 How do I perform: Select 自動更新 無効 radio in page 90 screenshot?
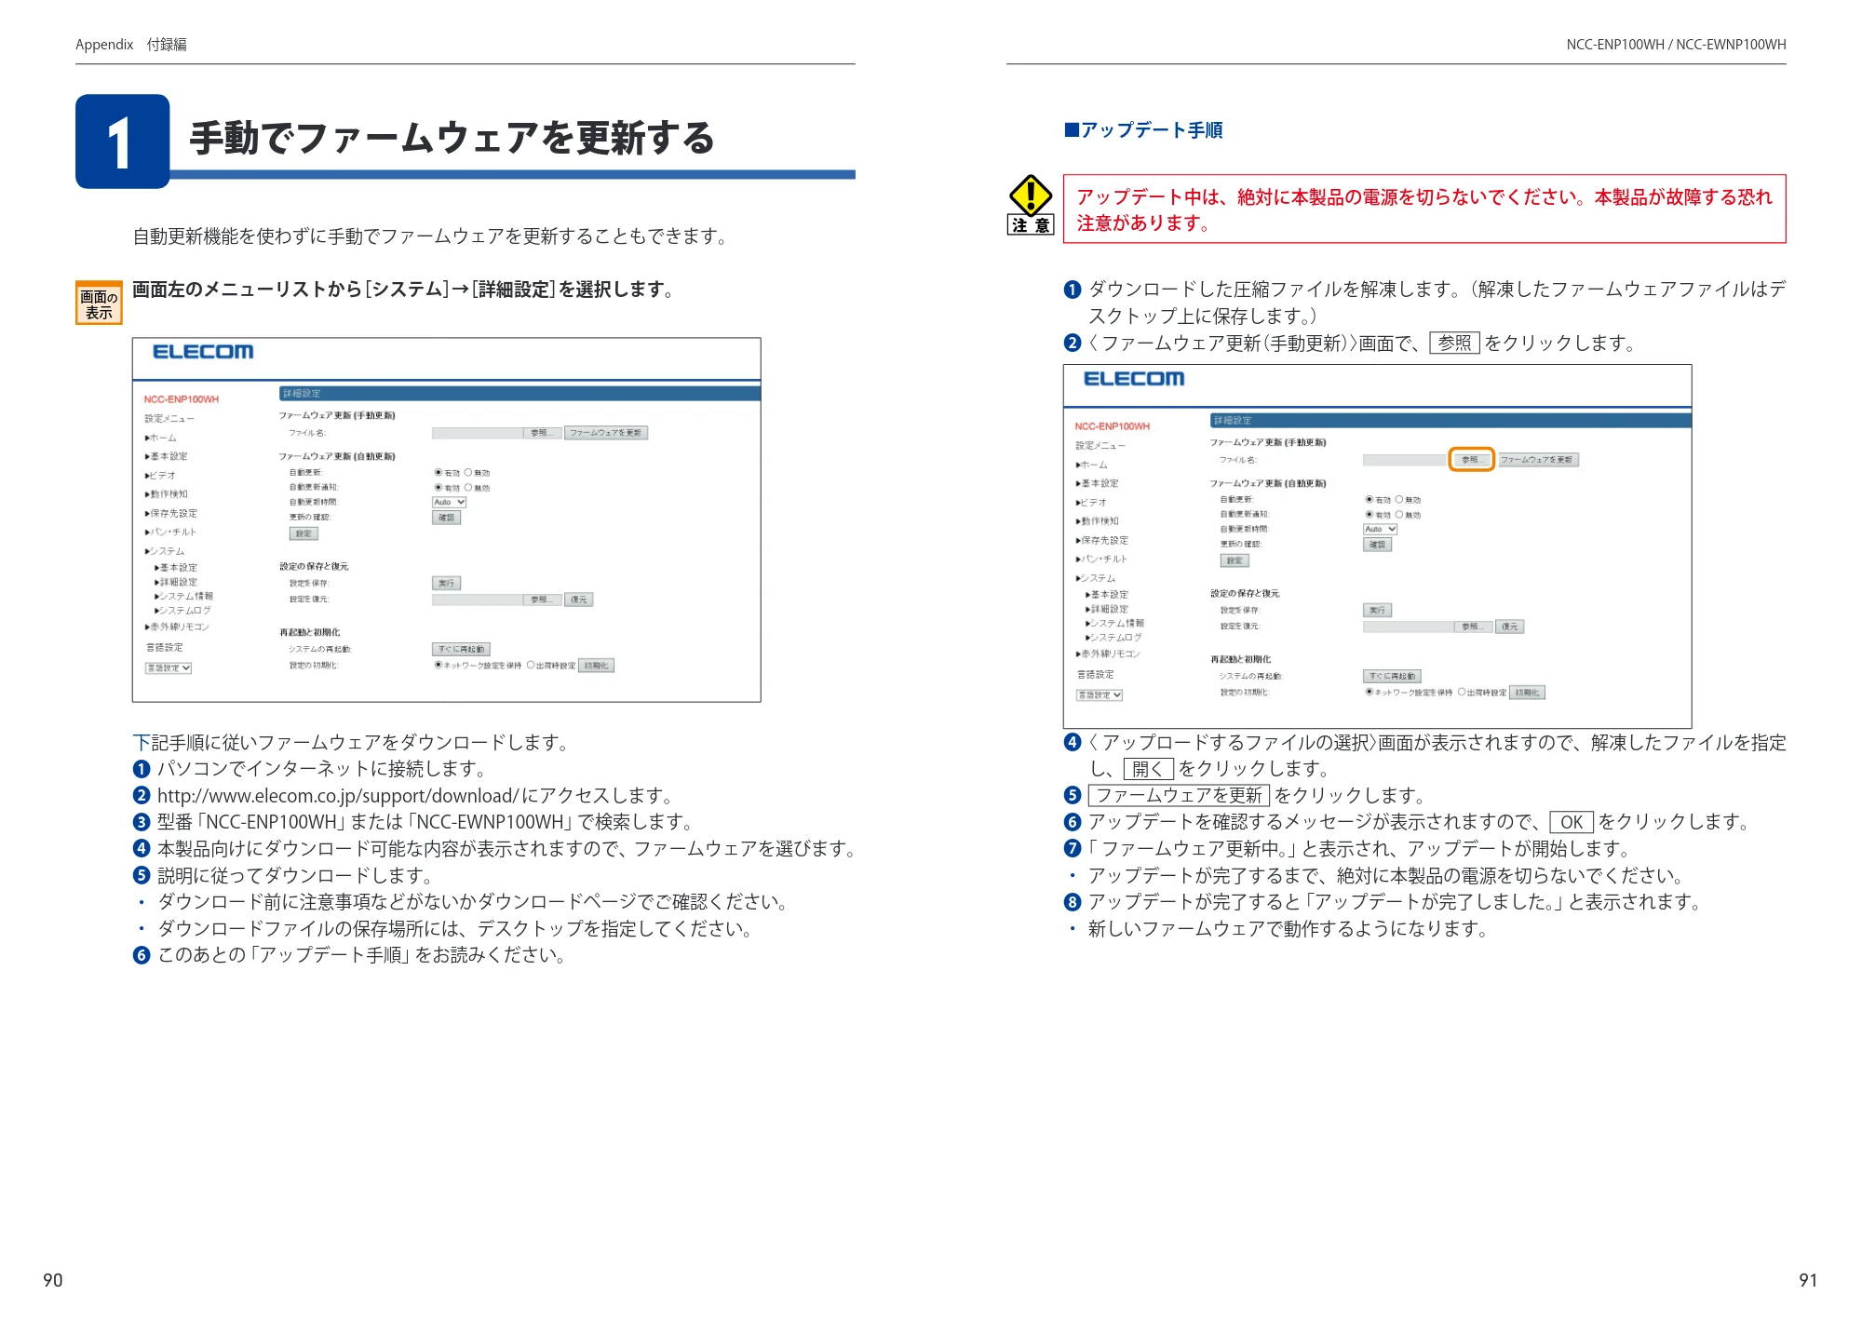(x=468, y=473)
